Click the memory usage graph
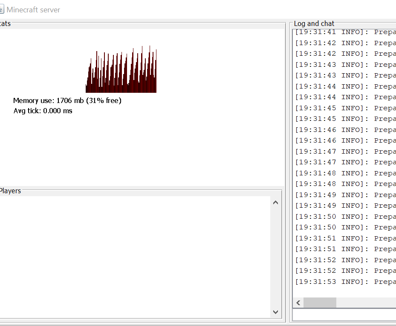 [x=121, y=69]
